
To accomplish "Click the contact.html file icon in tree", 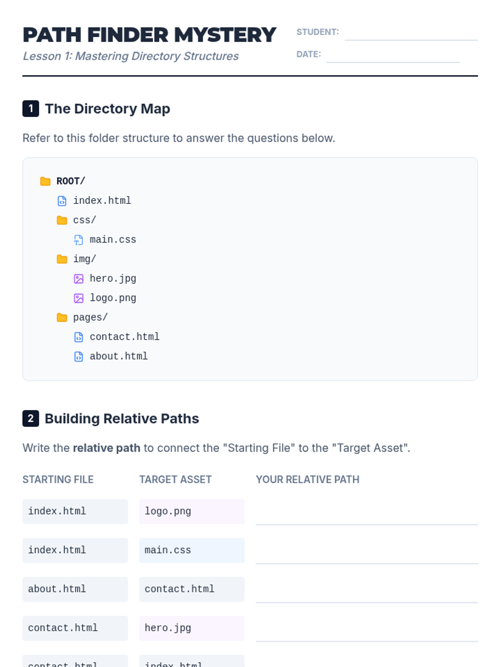I will coord(78,337).
